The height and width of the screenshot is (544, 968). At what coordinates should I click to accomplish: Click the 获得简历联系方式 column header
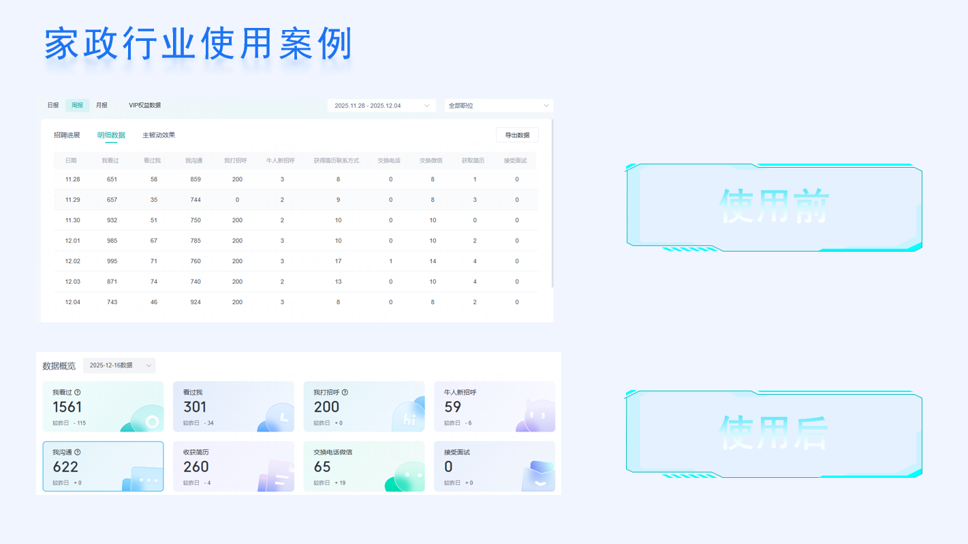point(337,161)
